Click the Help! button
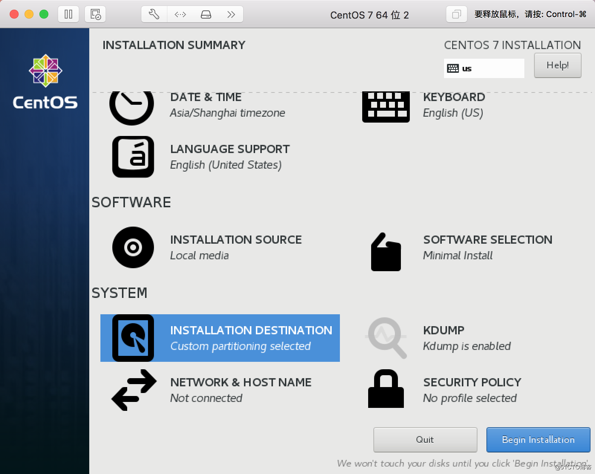The image size is (595, 474). (x=557, y=65)
